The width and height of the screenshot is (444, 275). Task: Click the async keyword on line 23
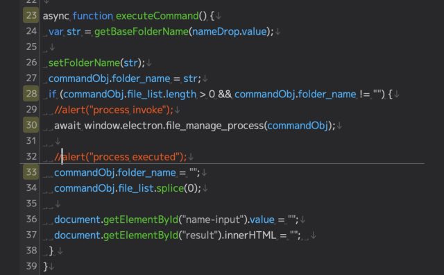coord(55,16)
